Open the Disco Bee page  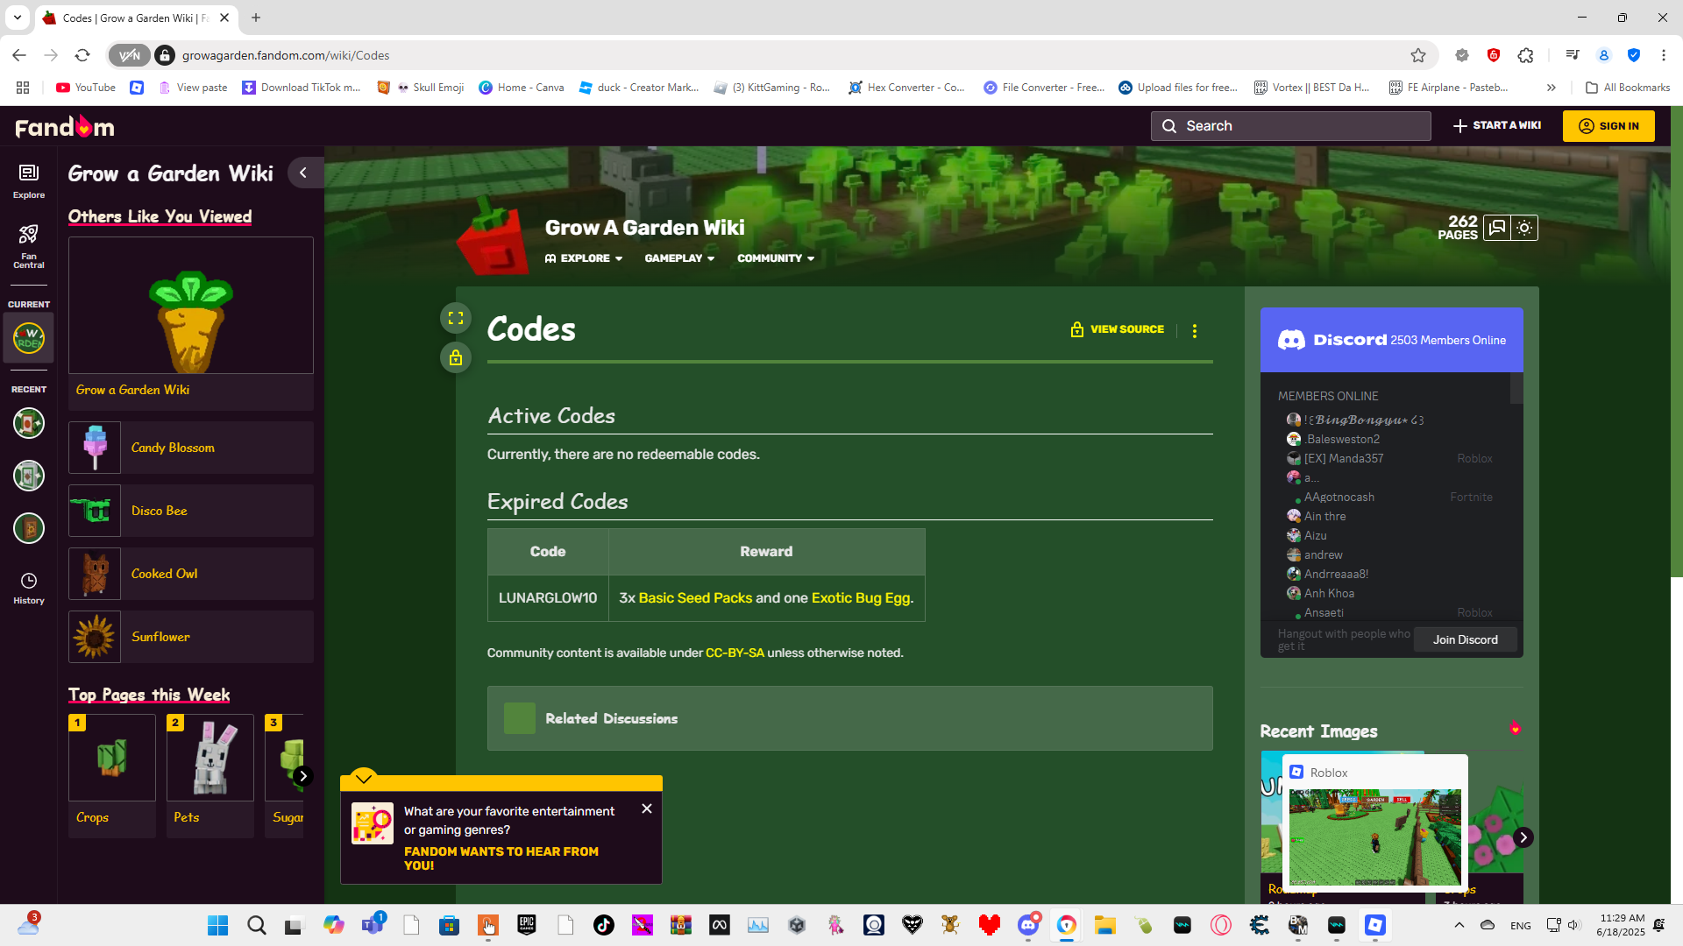[191, 511]
